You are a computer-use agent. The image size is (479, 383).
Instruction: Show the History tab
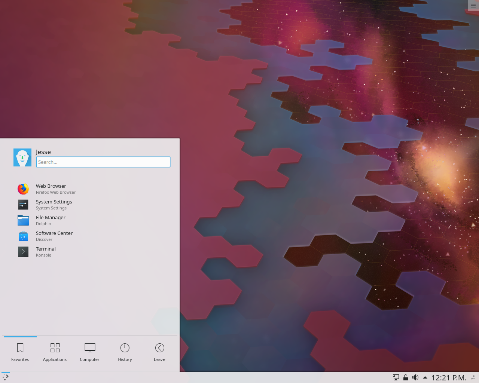coord(125,352)
